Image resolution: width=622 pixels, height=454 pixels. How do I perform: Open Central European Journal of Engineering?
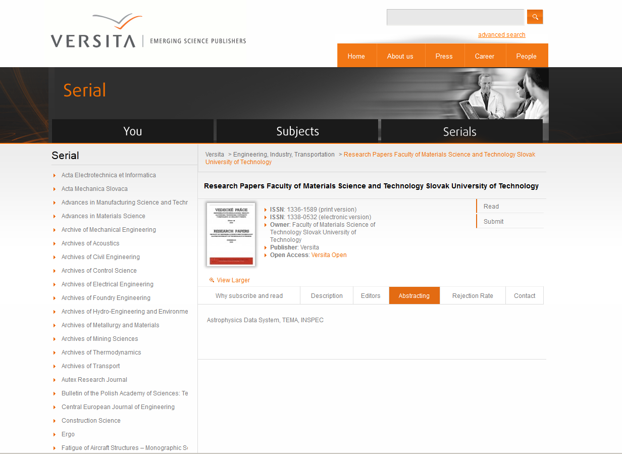(x=118, y=407)
